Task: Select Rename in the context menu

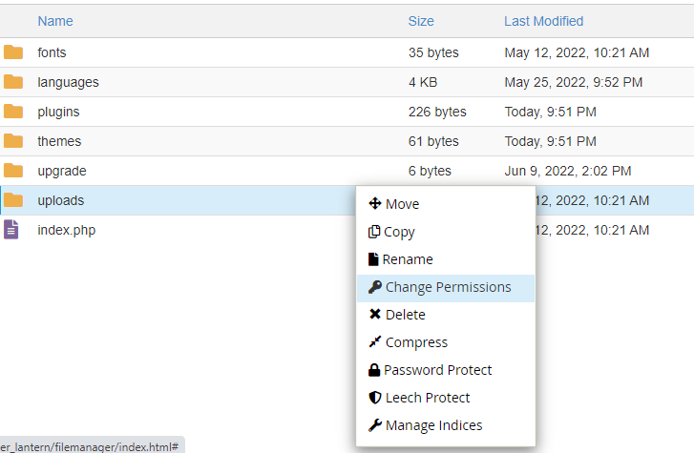Action: 407,259
